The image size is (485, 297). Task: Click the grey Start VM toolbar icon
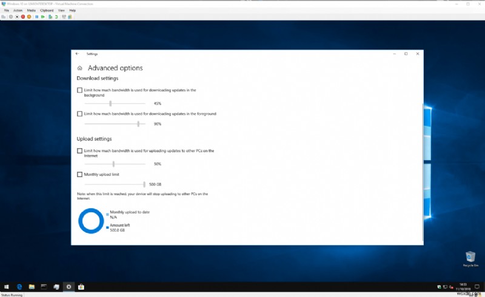tap(11, 17)
